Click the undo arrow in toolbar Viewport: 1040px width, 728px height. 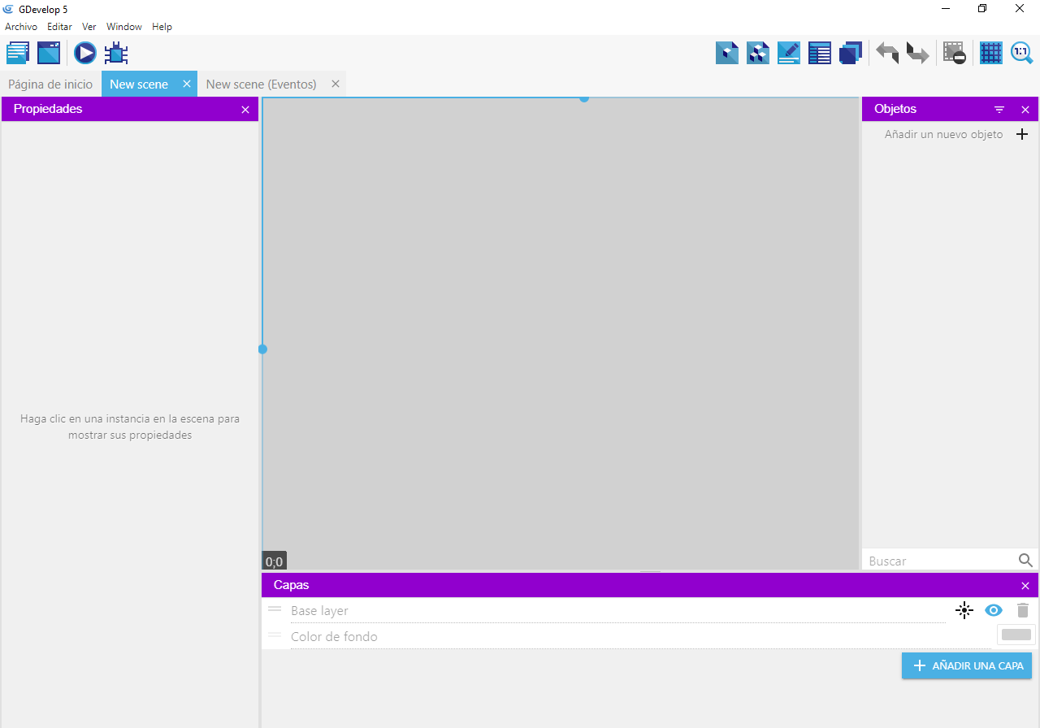point(886,54)
